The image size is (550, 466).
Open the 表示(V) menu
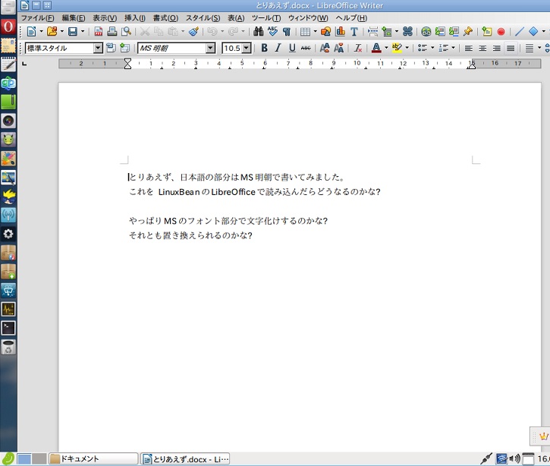point(105,18)
